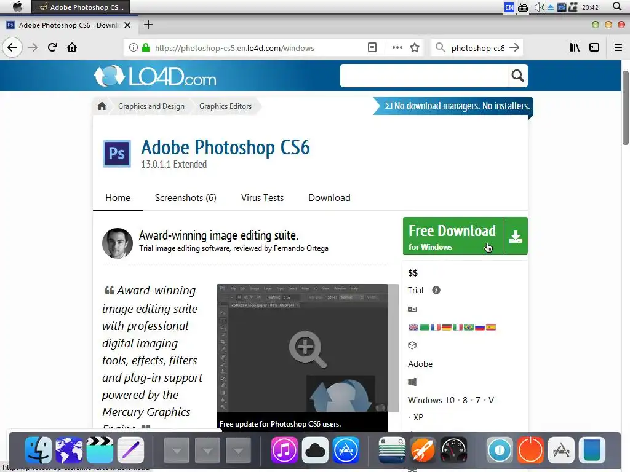Open Finder from the dock

pyautogui.click(x=38, y=450)
